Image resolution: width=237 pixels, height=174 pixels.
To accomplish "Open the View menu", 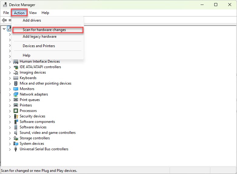I will point(33,13).
